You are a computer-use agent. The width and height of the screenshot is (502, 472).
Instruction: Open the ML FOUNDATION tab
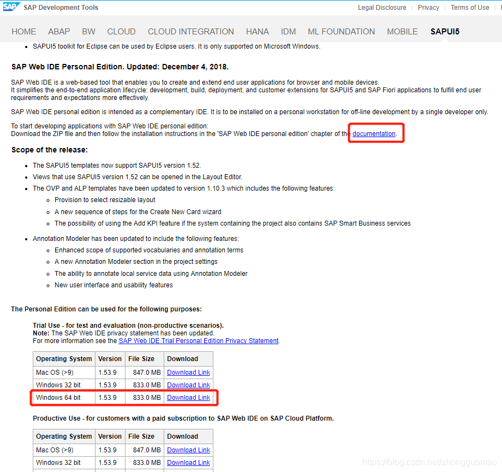coord(341,31)
